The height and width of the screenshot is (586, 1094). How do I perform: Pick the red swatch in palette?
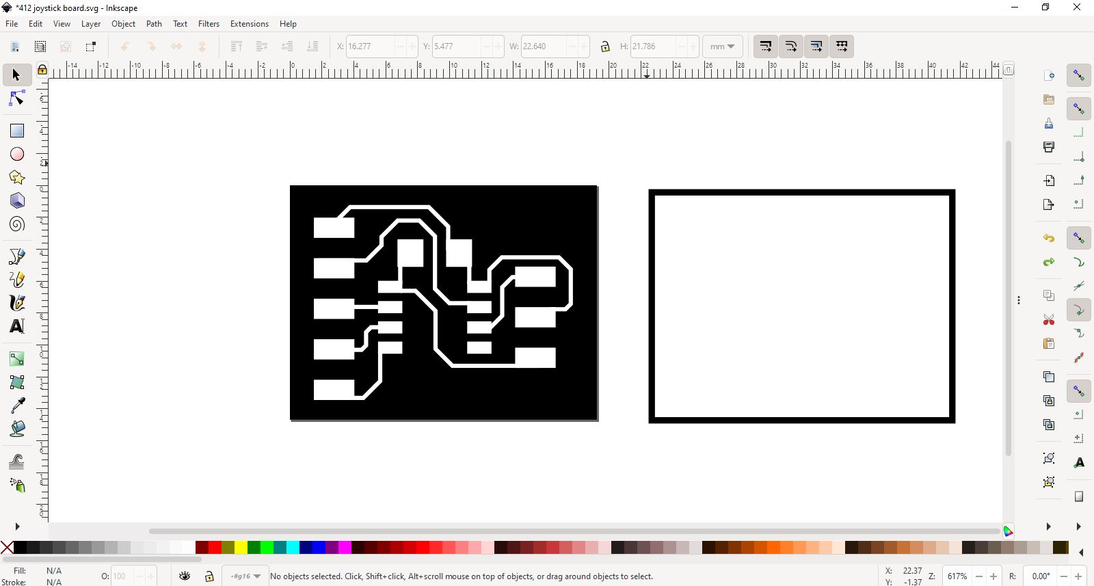[215, 547]
